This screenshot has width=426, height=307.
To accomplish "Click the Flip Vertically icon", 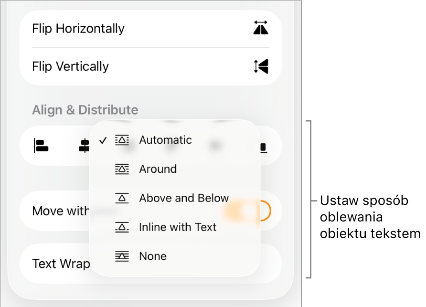I will (261, 66).
